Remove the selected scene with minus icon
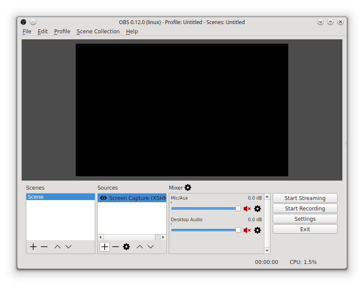Image resolution: width=364 pixels, height=286 pixels. (44, 247)
